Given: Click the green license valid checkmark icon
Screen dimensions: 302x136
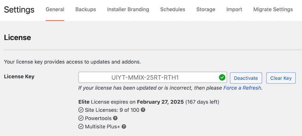Looking at the screenshot, I should coord(222,78).
